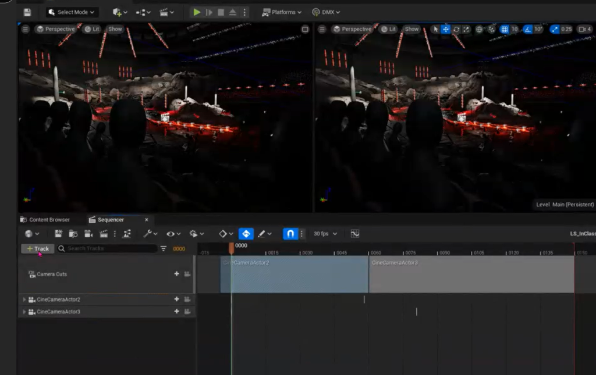596x375 pixels.
Task: Change the left viewport Lit view mode
Action: (91, 29)
